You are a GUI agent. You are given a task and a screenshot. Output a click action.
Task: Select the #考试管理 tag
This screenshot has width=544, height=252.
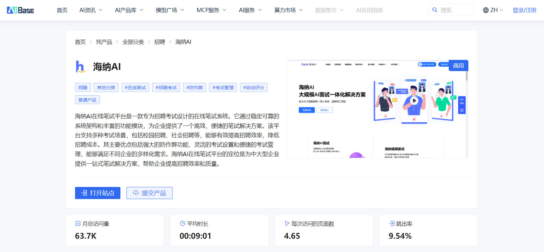[223, 87]
